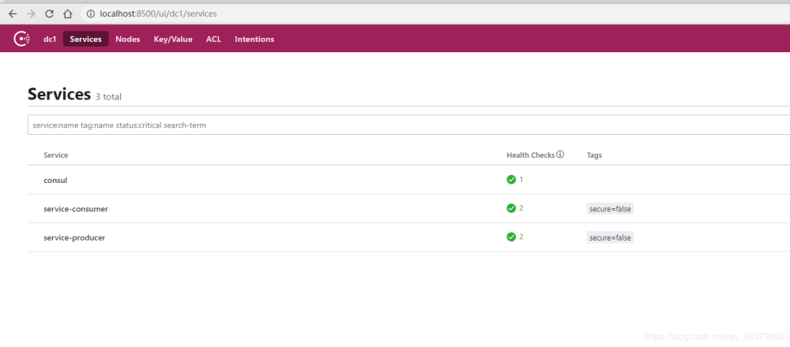Image resolution: width=790 pixels, height=347 pixels.
Task: Focus the services search filter field
Action: pos(408,125)
